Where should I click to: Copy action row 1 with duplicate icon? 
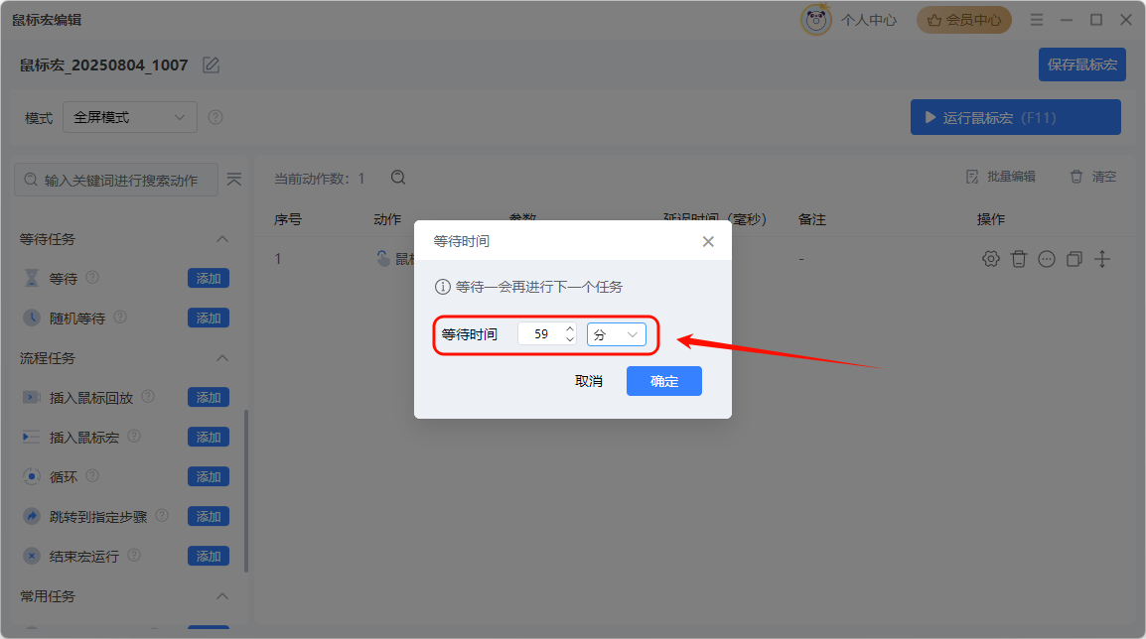click(x=1074, y=259)
